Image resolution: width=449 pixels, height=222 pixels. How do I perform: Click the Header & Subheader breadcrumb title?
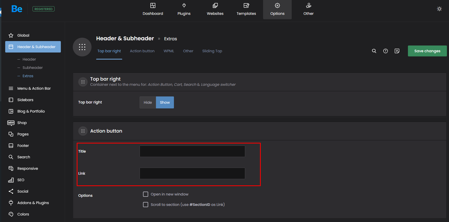125,38
